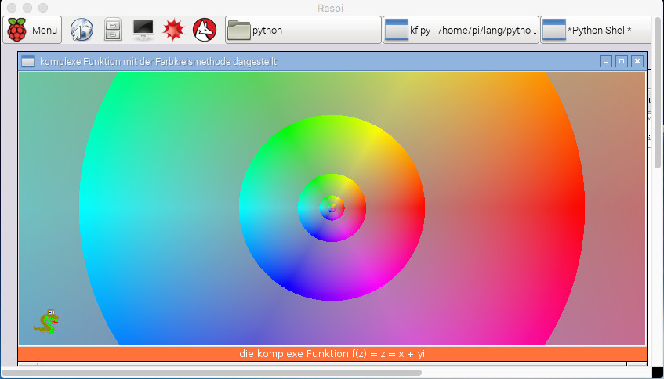Maximize the komplexe Funktion window
This screenshot has height=379, width=664.
click(621, 61)
